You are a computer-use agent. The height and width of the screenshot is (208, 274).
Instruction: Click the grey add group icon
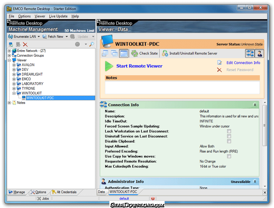point(18,44)
